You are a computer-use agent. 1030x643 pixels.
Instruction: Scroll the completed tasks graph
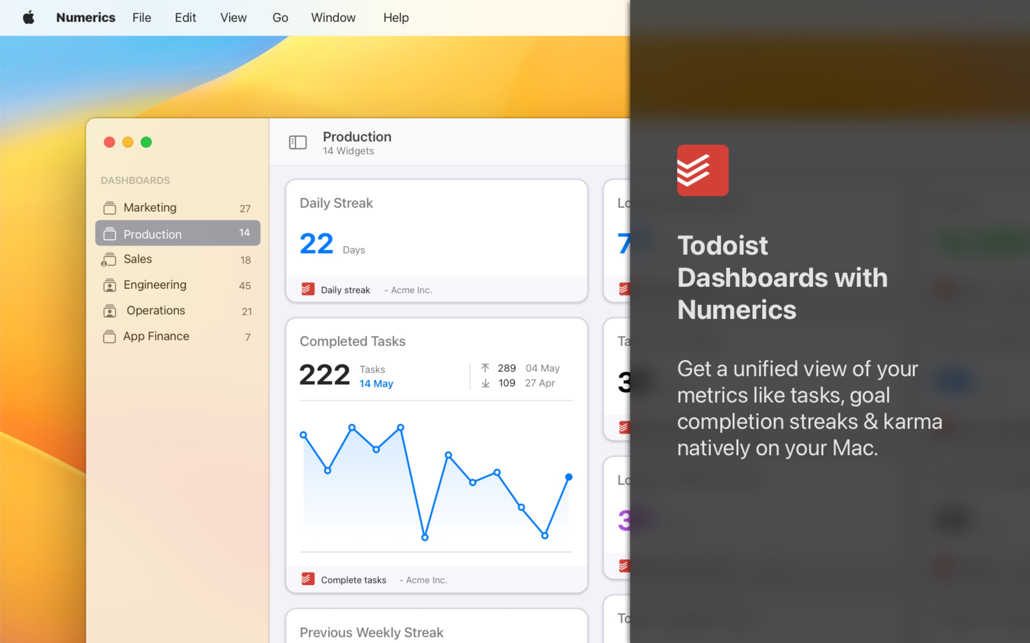tap(438, 481)
